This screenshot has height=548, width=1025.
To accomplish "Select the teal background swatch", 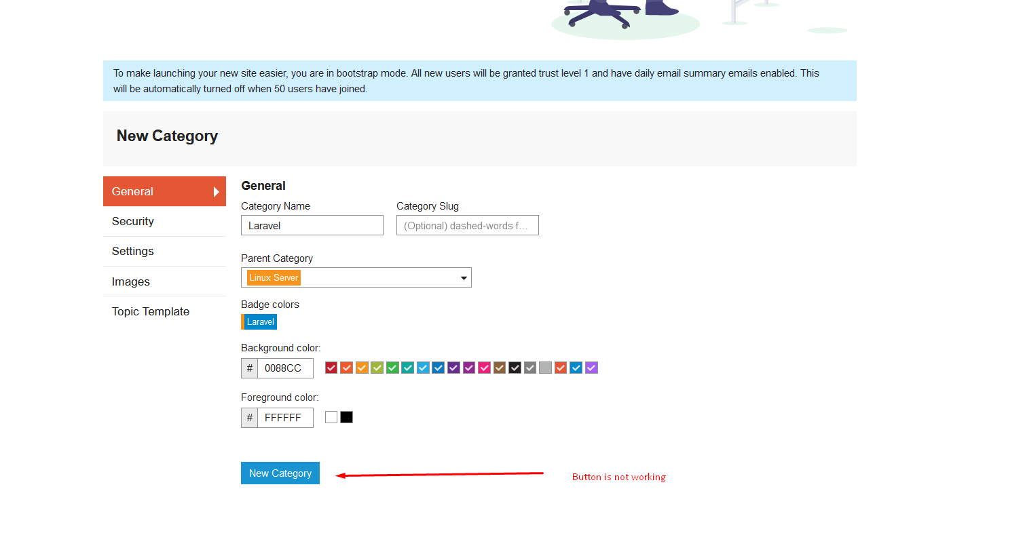I will pos(408,368).
